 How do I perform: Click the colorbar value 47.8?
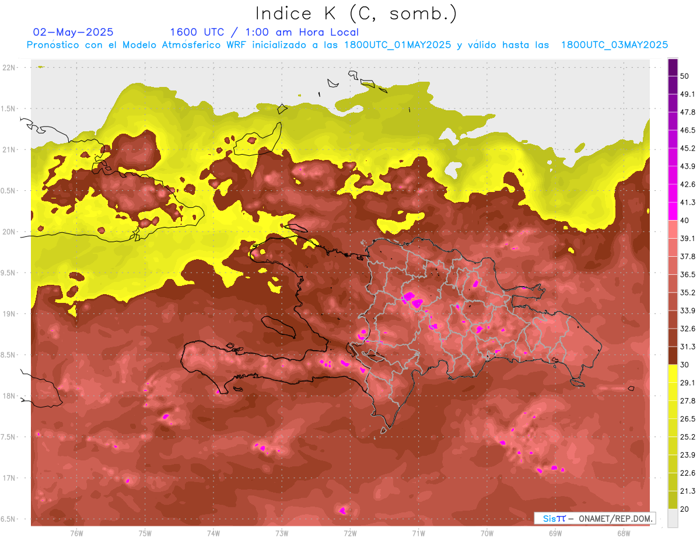[688, 112]
